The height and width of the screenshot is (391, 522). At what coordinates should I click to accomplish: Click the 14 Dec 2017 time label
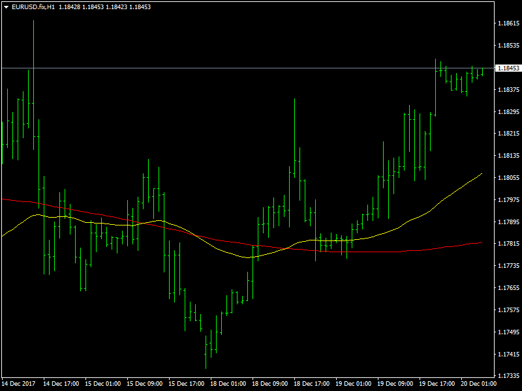point(19,384)
